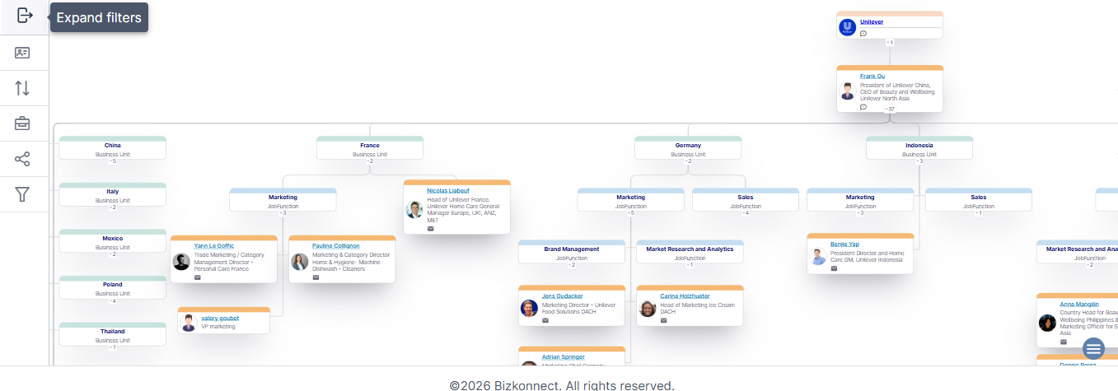Click Nicolas Liabeuf's profile photo
Image resolution: width=1118 pixels, height=391 pixels.
pos(414,209)
